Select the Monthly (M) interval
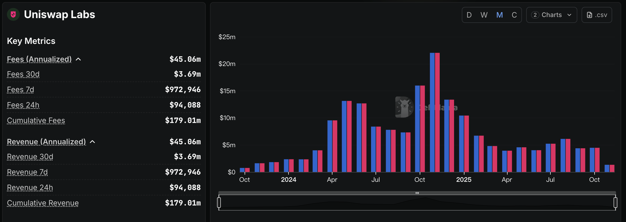The image size is (626, 222). pos(499,15)
